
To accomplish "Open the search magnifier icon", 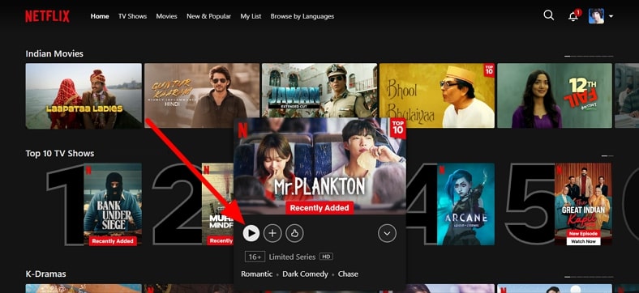I will [548, 15].
